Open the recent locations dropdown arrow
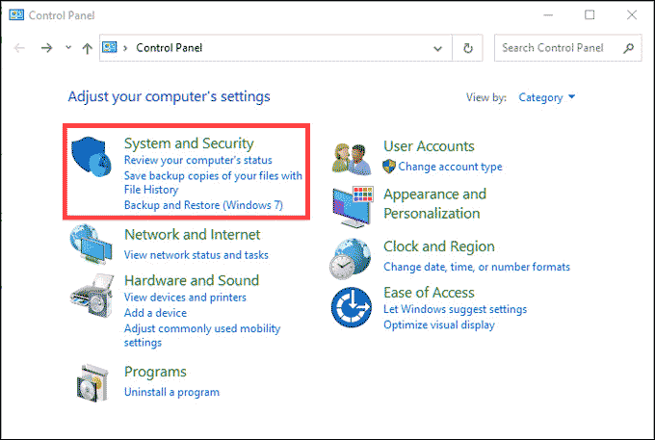 click(67, 47)
